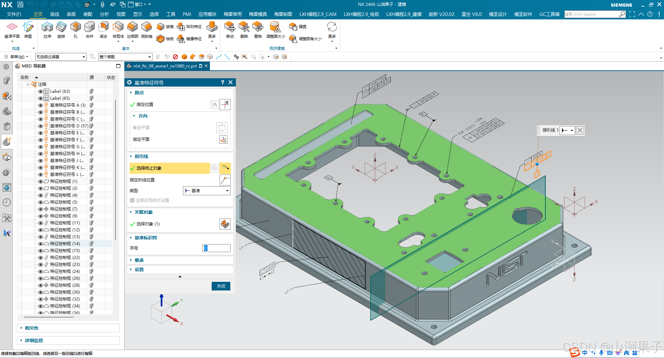
Task: Switch to the 应用模块 ribbon tab
Action: (x=207, y=14)
